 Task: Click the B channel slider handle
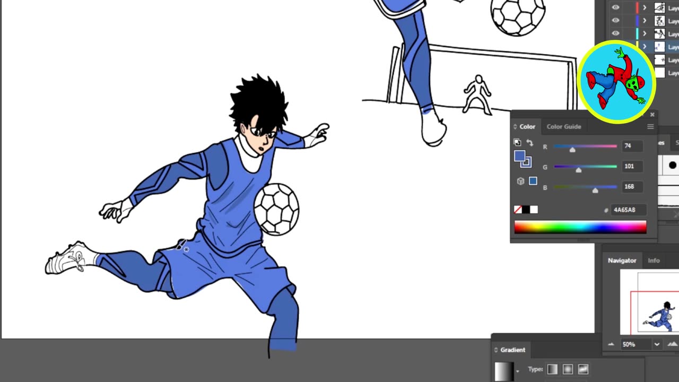pos(595,190)
